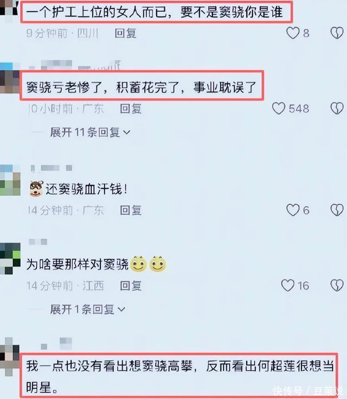This screenshot has width=347, height=399.
Task: Open avatar of 为啥要那样对窦骁 commenter
Action: (x=10, y=259)
